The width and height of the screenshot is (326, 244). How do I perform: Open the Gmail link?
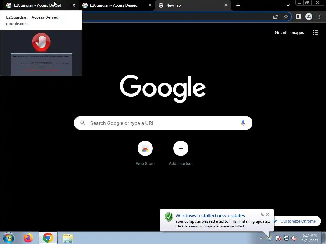pyautogui.click(x=280, y=33)
